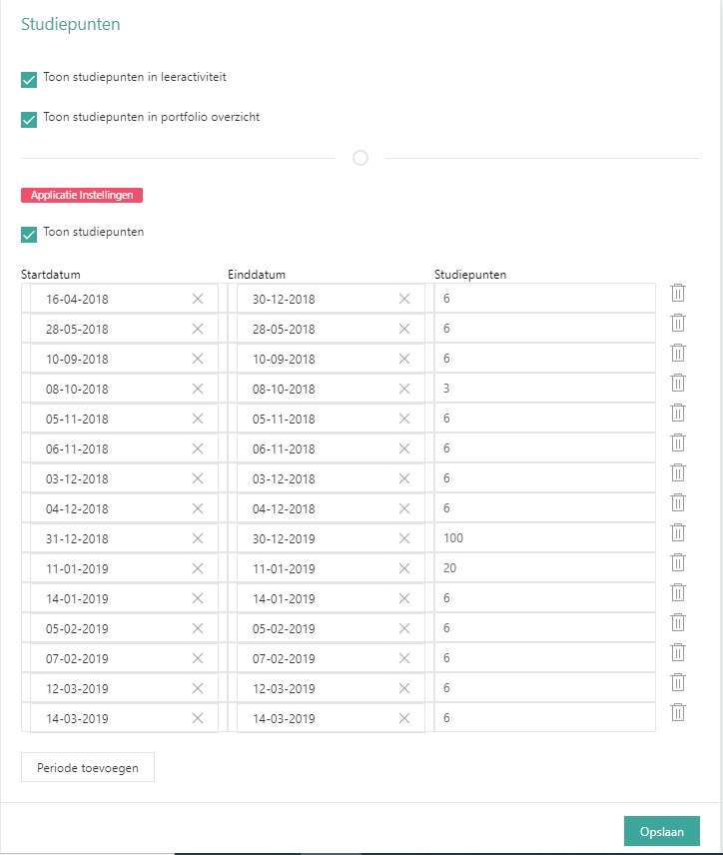Delete the 11-01-2019 period row
The height and width of the screenshot is (855, 723).
[677, 562]
